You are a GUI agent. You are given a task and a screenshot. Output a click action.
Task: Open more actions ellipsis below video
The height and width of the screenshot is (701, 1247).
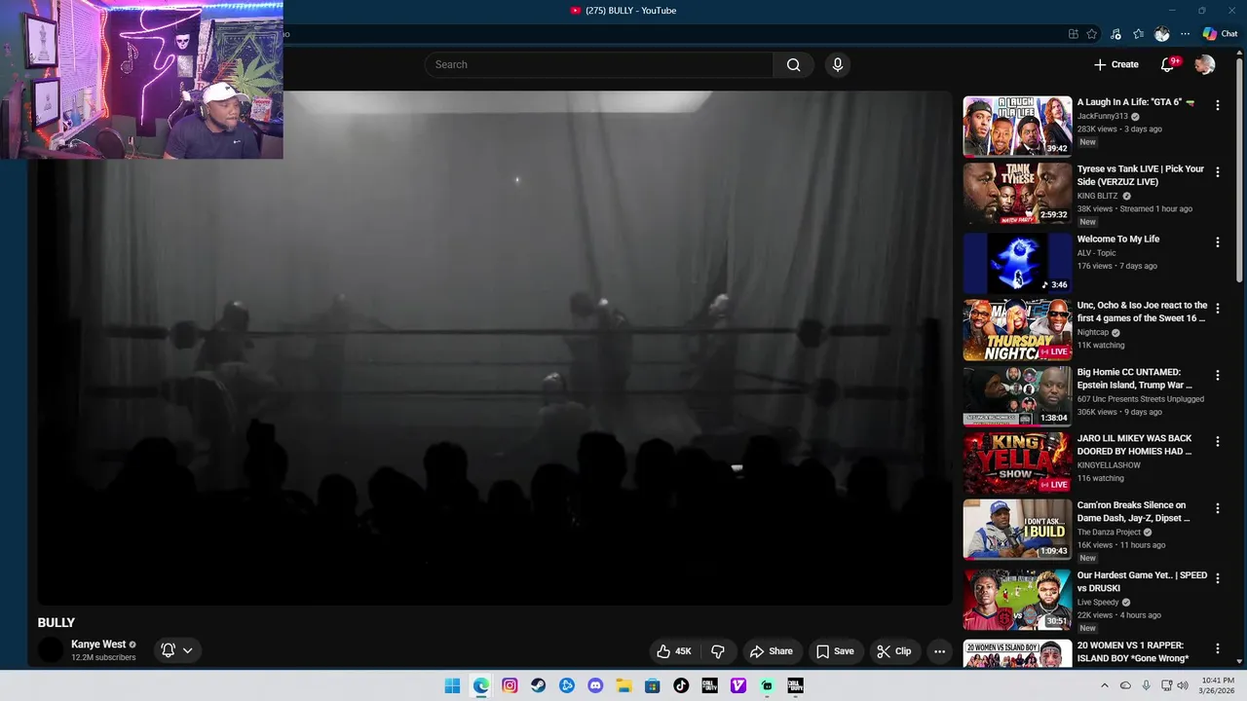pyautogui.click(x=939, y=651)
